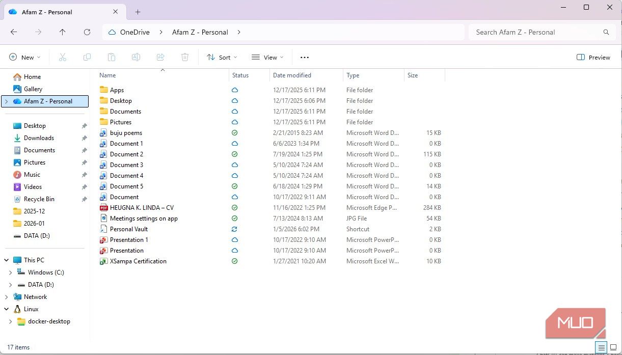
Task: Select the Document 2 file name
Action: pos(126,154)
